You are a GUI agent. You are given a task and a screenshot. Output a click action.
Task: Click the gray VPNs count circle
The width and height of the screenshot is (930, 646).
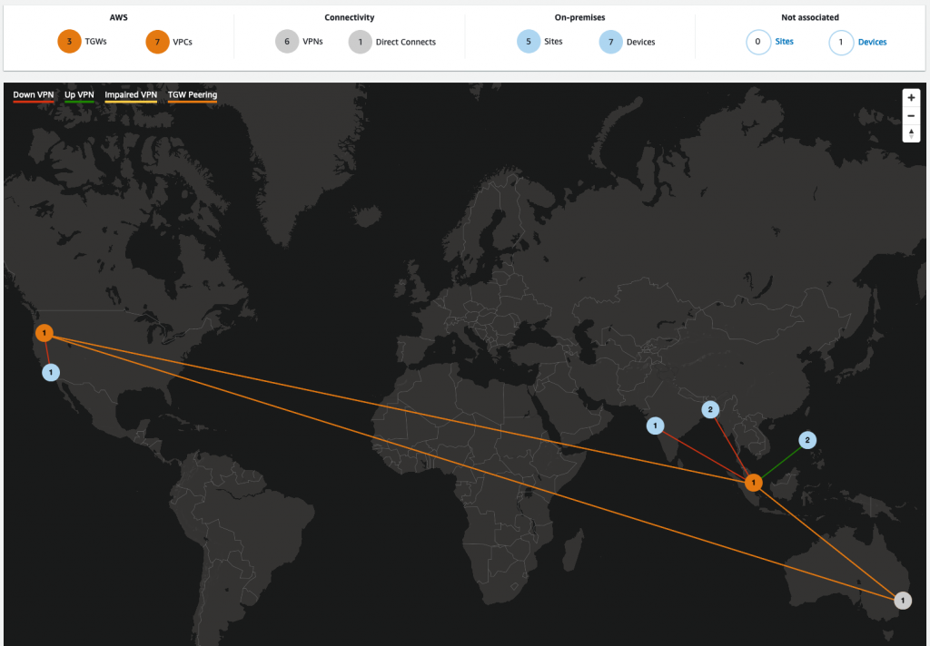click(287, 42)
